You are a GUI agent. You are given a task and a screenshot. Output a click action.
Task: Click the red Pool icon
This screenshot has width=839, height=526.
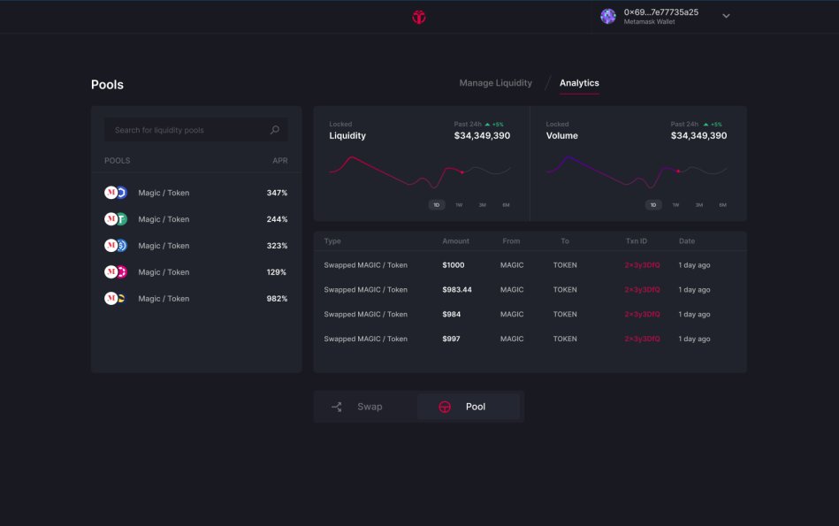445,408
